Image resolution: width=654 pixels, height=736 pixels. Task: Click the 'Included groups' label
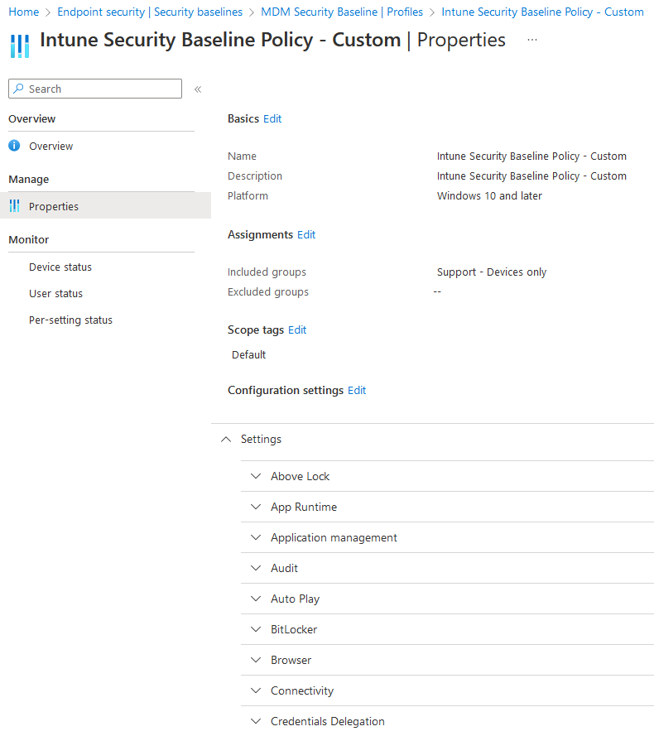[x=267, y=272]
